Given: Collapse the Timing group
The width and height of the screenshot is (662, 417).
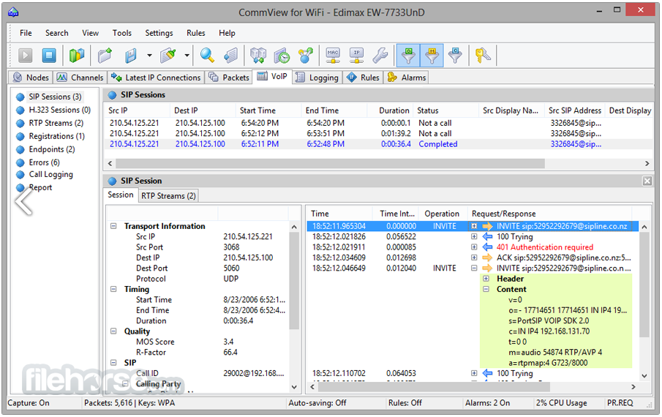Looking at the screenshot, I should tap(113, 289).
